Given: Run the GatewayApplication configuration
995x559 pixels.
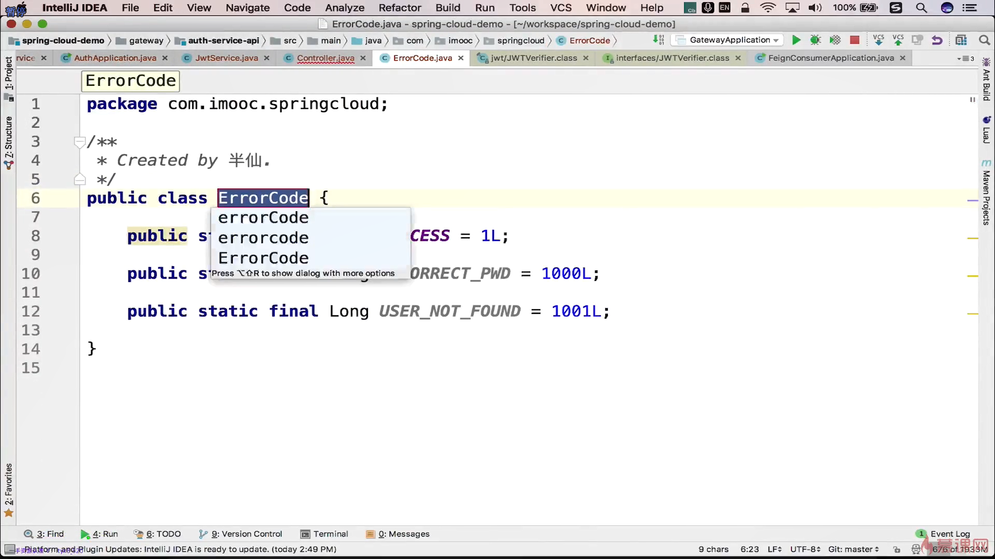Looking at the screenshot, I should (796, 40).
